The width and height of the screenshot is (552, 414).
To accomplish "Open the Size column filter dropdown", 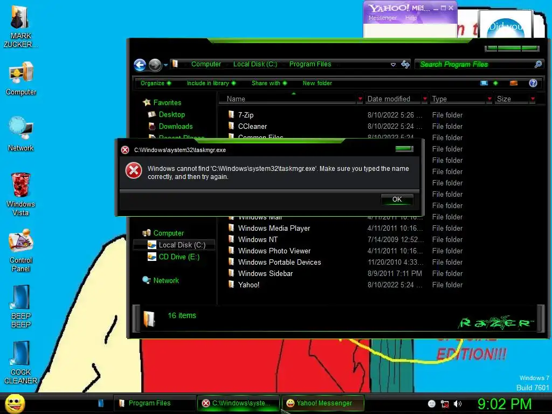I will tap(533, 99).
